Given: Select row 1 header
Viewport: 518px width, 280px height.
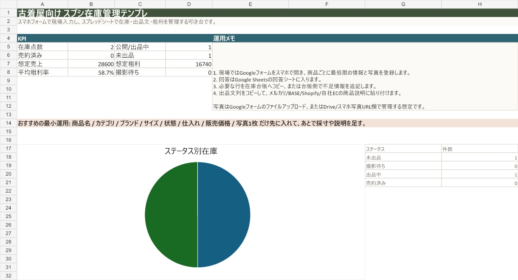Looking at the screenshot, I should 8,13.
